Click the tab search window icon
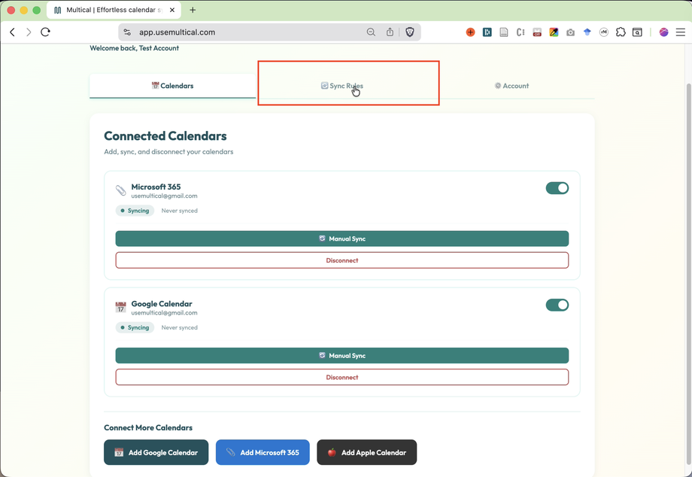The image size is (692, 477). [x=637, y=32]
